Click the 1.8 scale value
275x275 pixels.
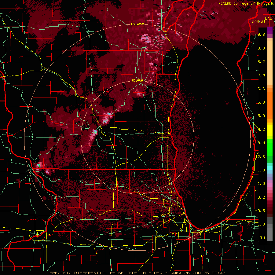pos(261,170)
